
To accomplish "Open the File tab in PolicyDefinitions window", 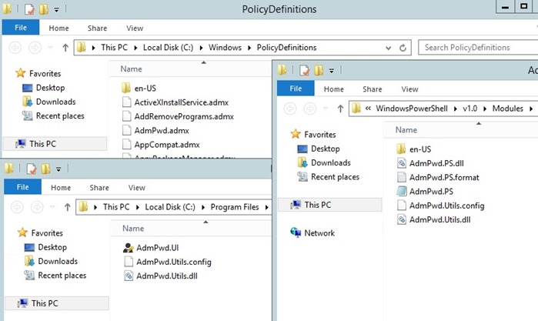I will pos(21,28).
